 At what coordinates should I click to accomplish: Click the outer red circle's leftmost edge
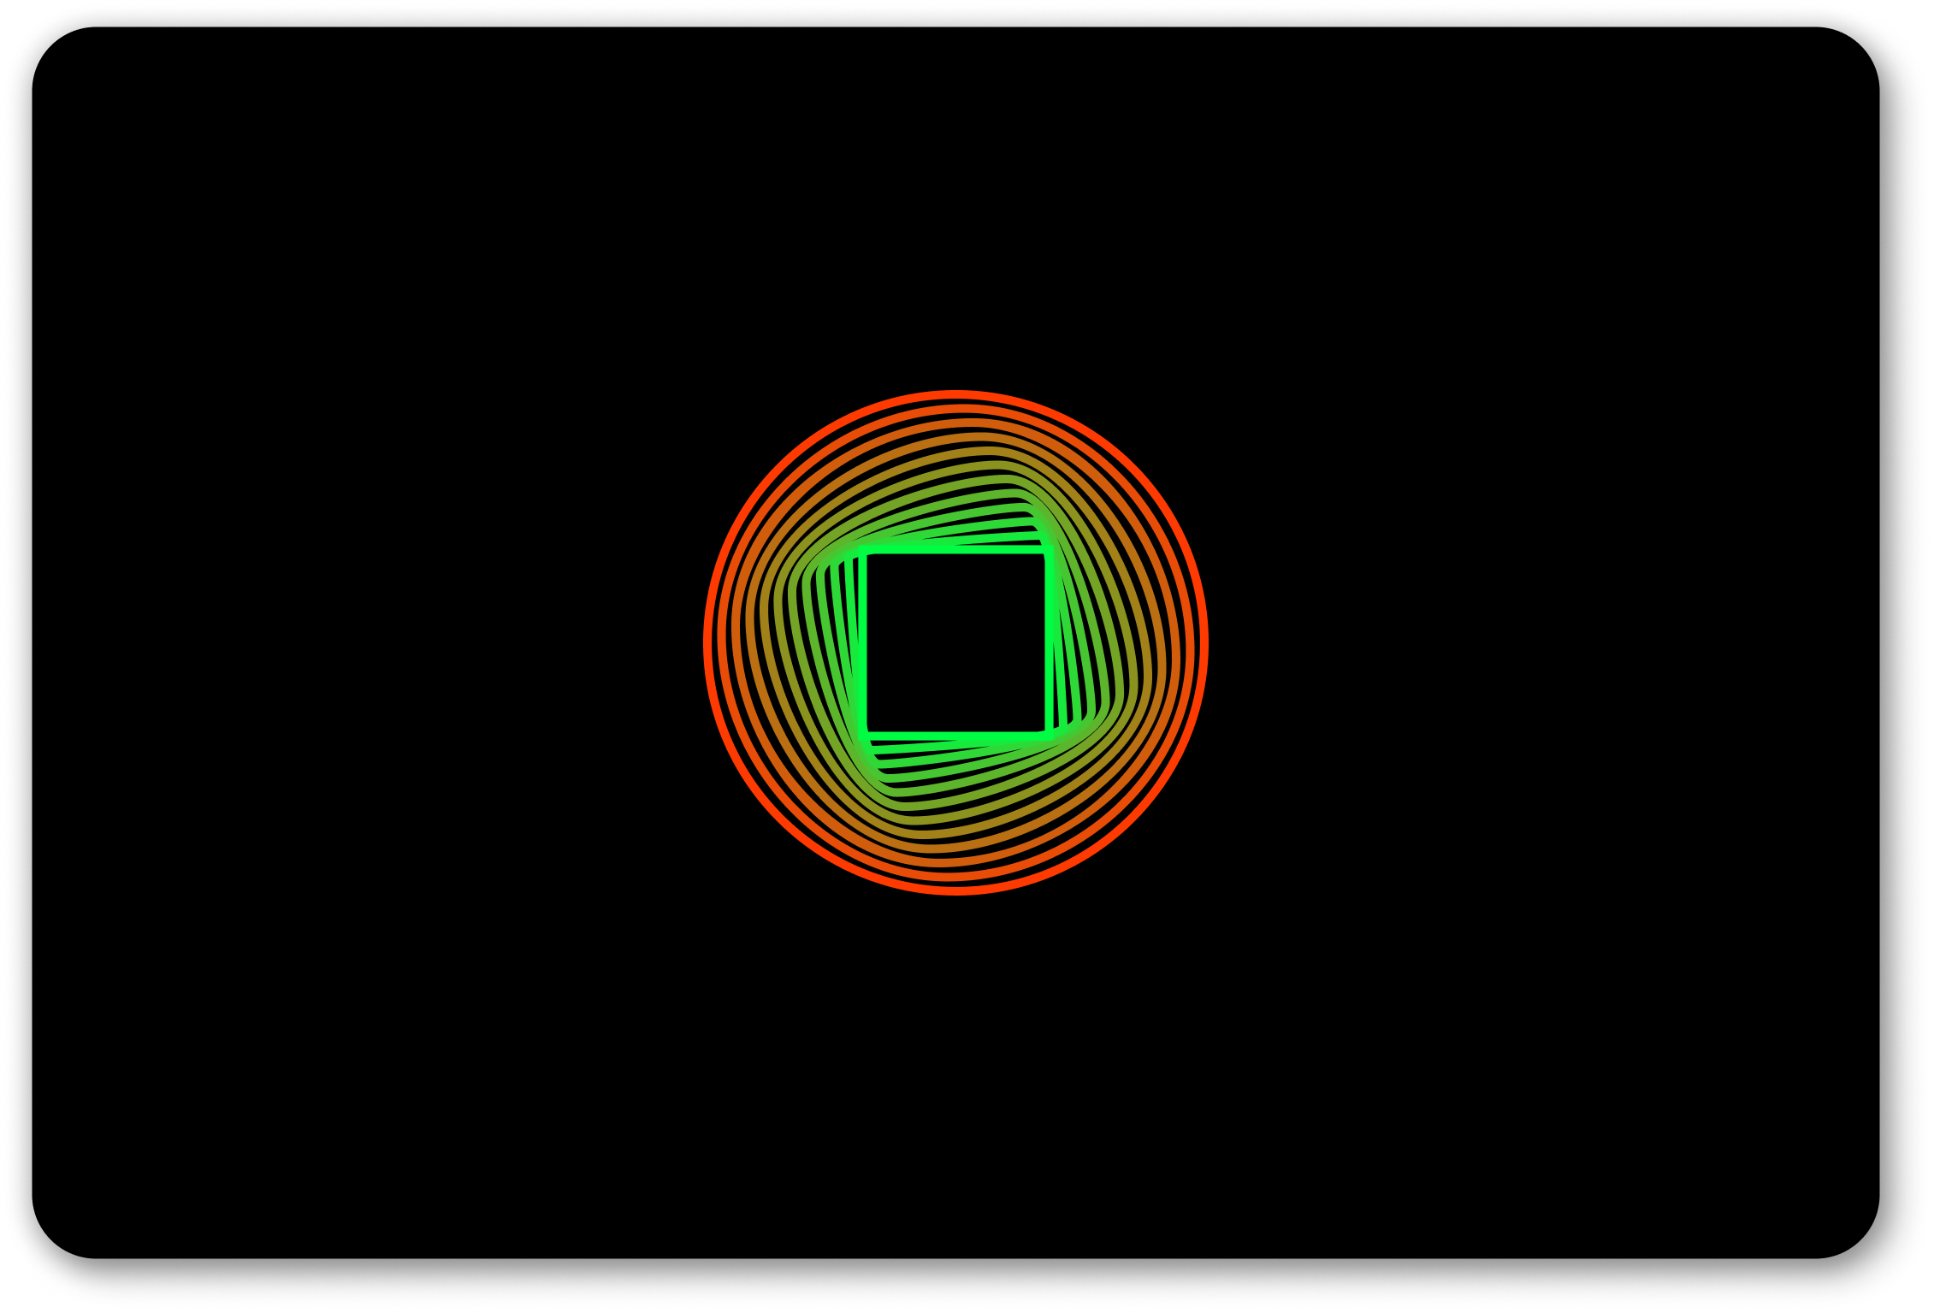[x=707, y=642]
